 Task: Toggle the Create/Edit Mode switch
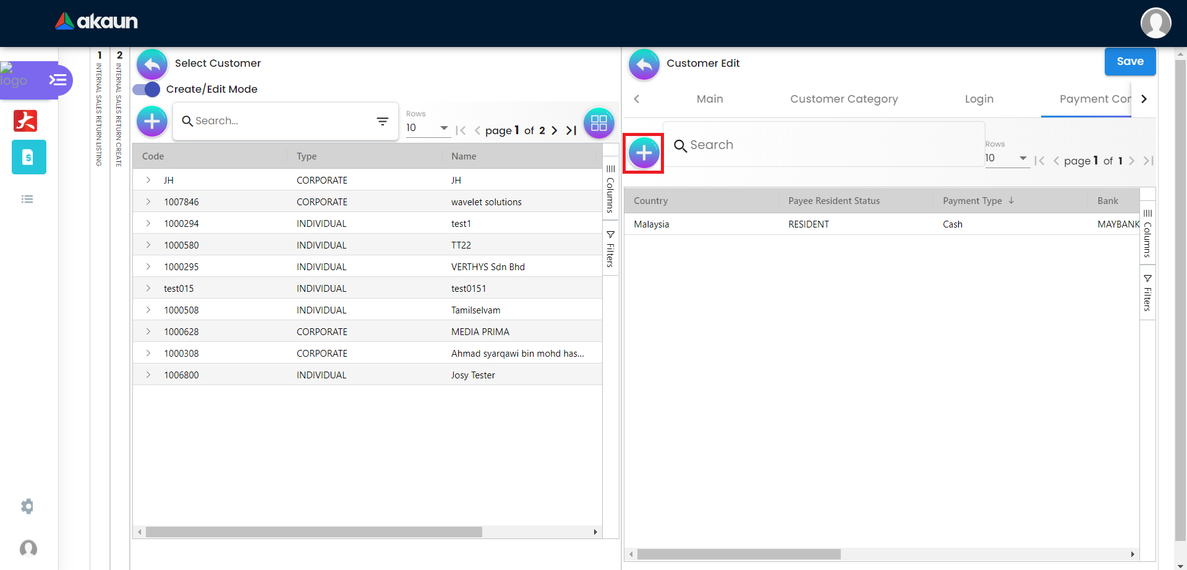147,90
